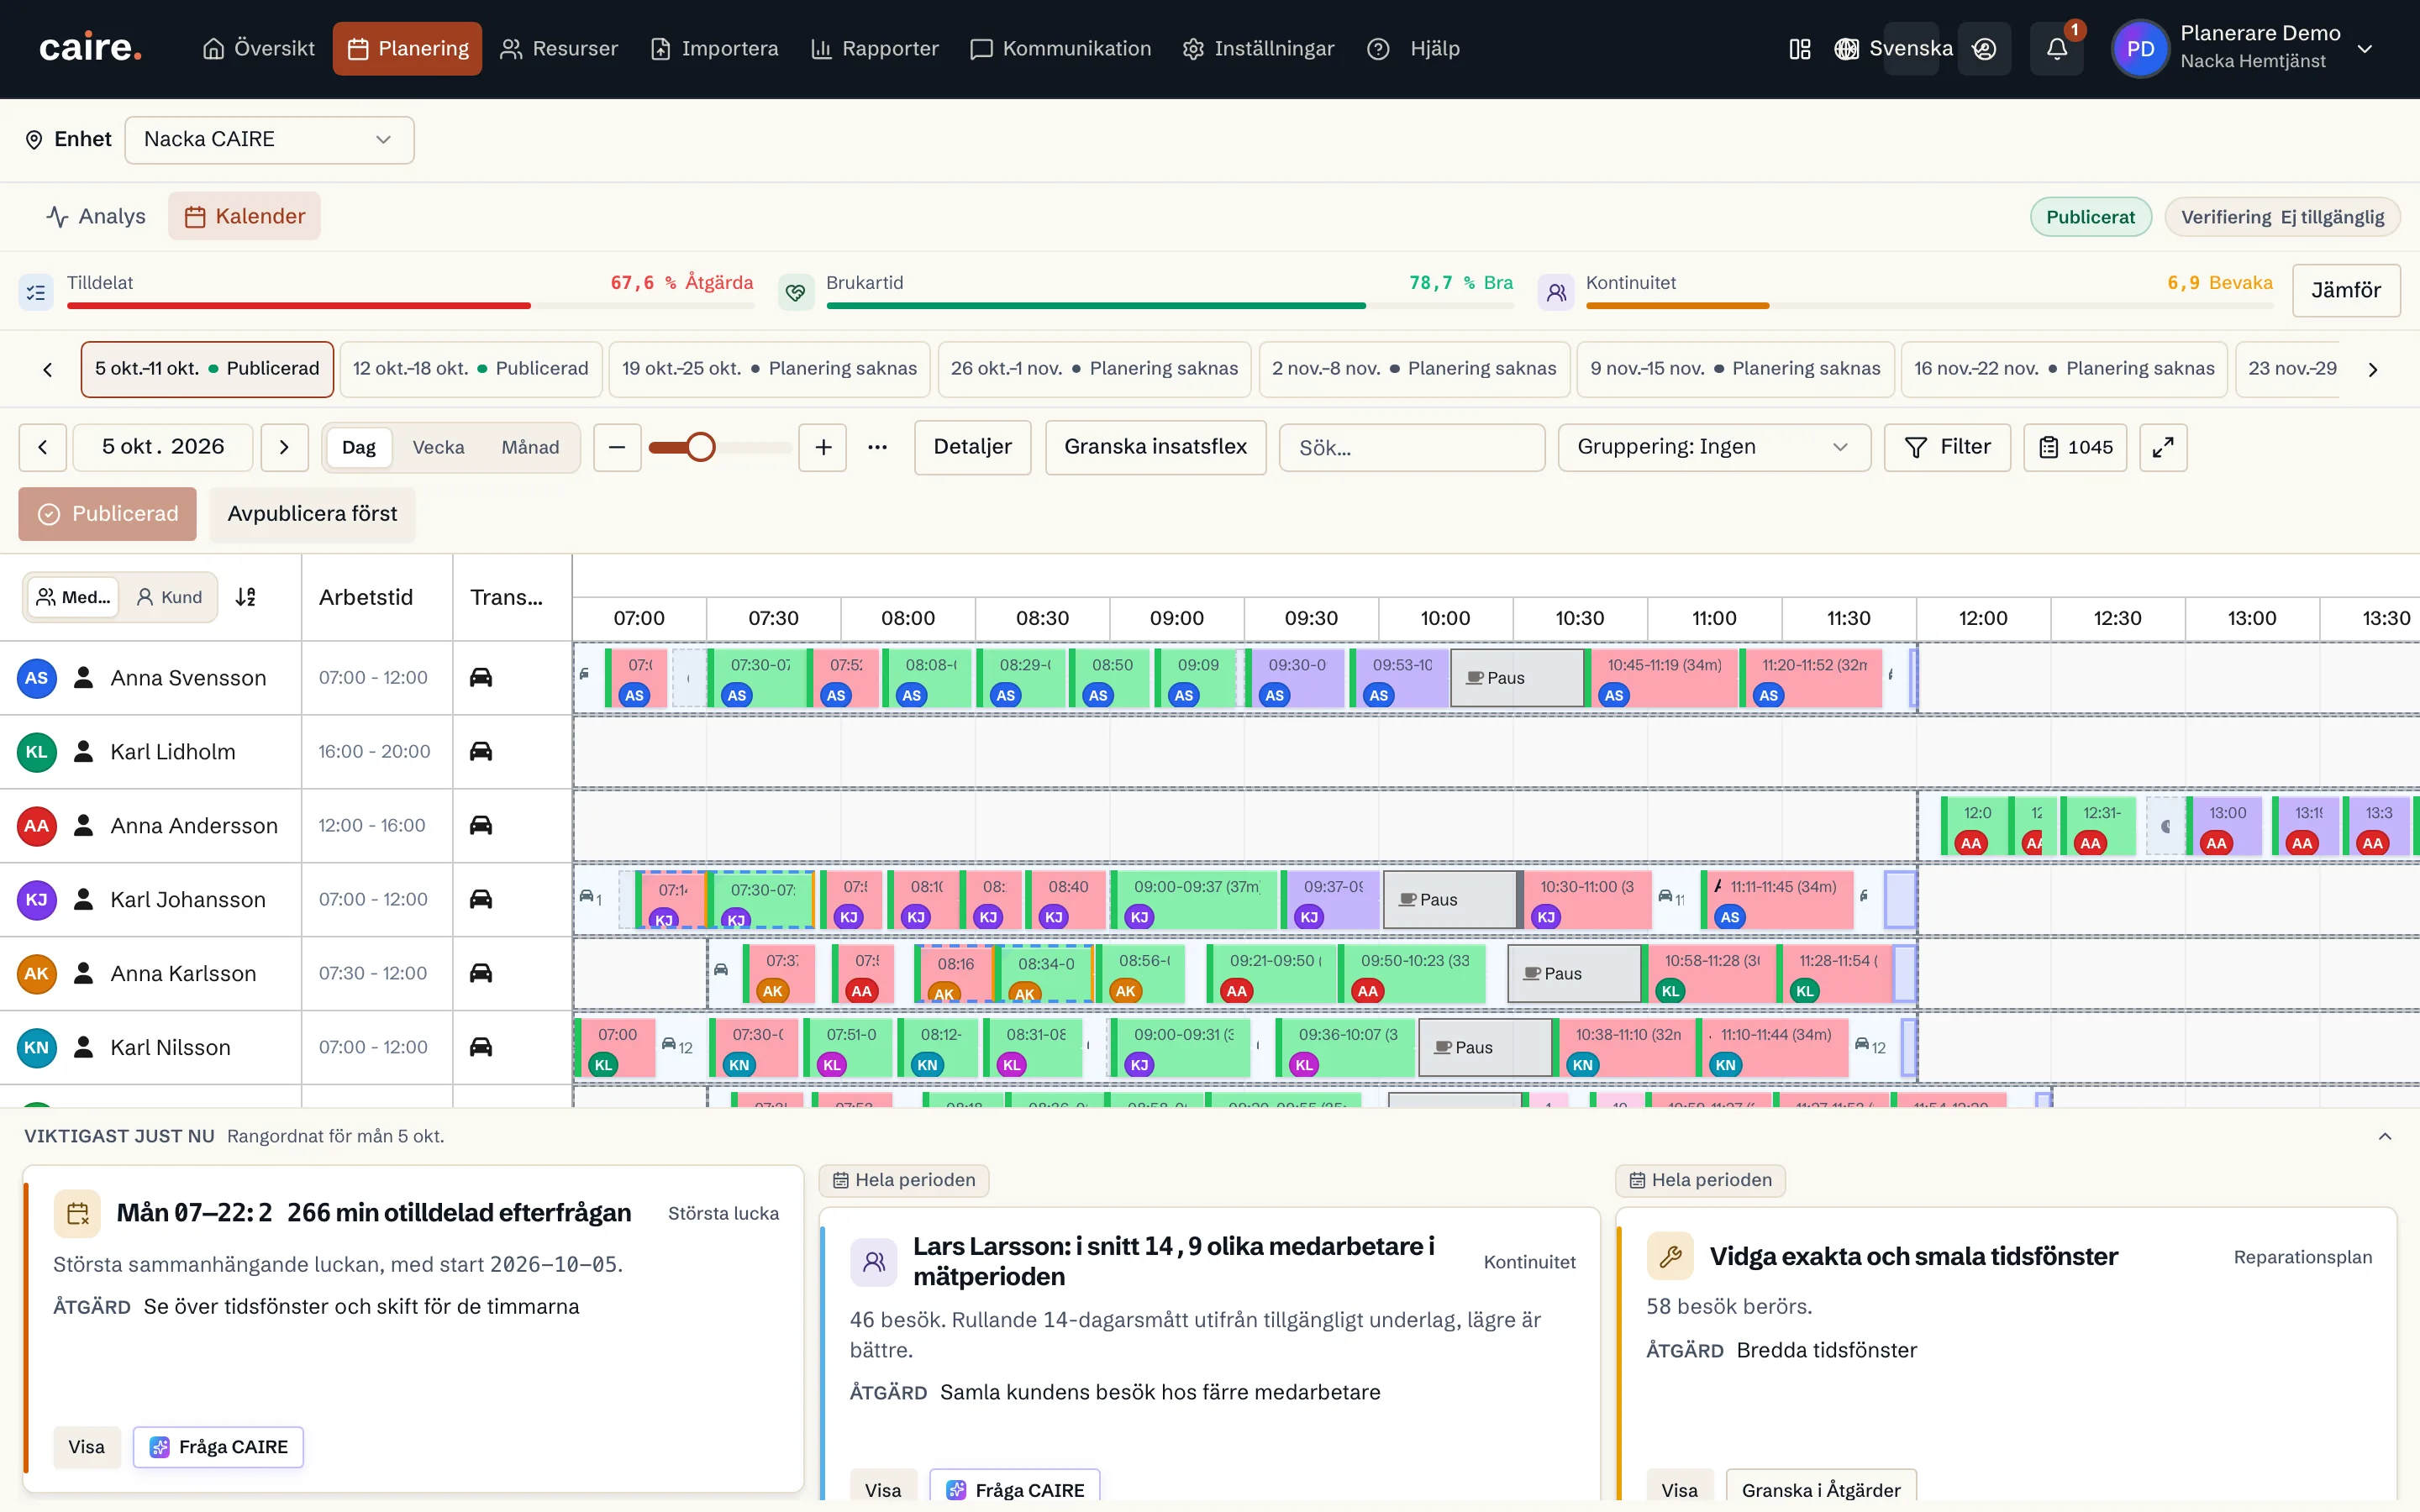Click Karl Lidholm's car transport icon
The height and width of the screenshot is (1512, 2420).
tap(481, 752)
